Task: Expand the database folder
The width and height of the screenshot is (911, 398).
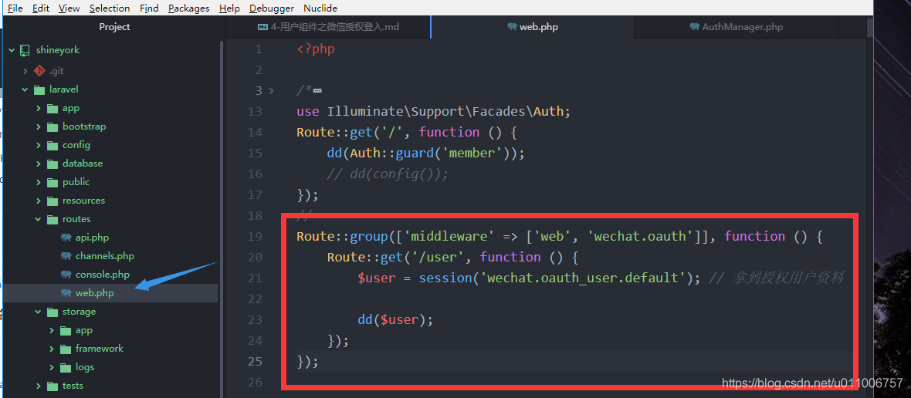Action: (39, 164)
